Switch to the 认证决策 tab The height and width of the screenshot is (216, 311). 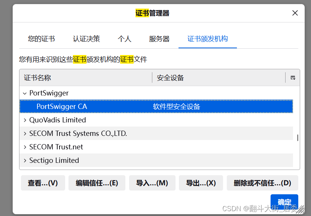[86, 39]
